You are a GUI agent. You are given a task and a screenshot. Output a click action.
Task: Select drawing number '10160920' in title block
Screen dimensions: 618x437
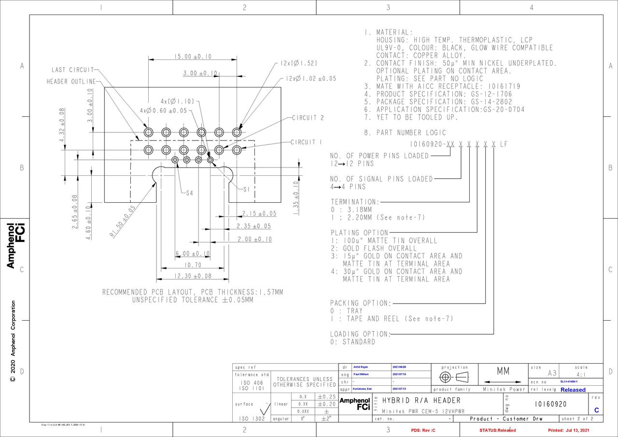pyautogui.click(x=550, y=404)
